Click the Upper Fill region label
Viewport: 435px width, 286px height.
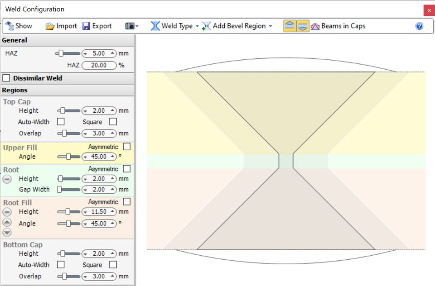(x=20, y=148)
